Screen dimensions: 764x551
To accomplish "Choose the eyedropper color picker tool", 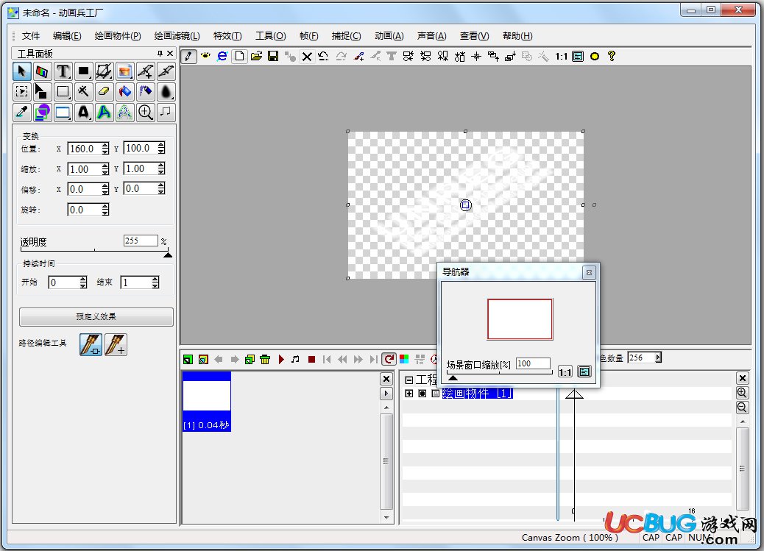I will (21, 112).
